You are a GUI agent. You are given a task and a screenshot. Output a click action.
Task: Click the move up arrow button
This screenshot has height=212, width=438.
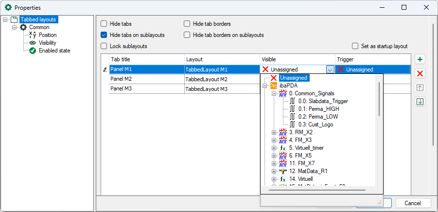pyautogui.click(x=420, y=88)
